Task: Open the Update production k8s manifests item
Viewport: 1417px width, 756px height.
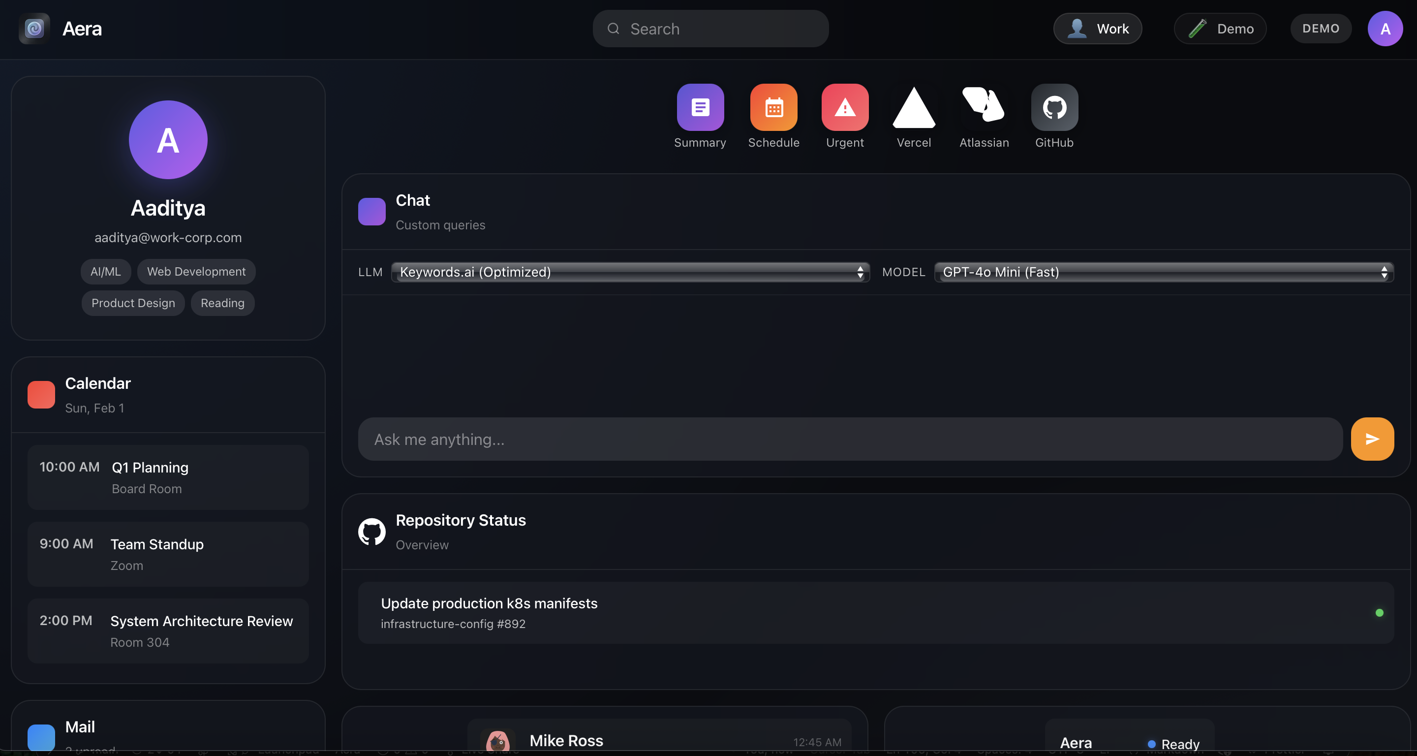Action: tap(875, 613)
